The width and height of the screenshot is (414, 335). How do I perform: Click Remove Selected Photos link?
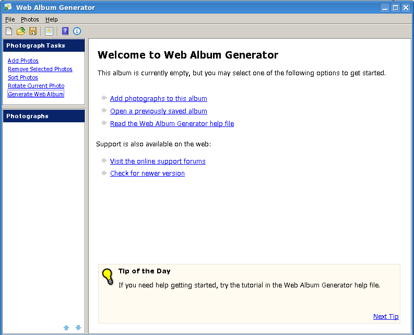click(x=40, y=69)
